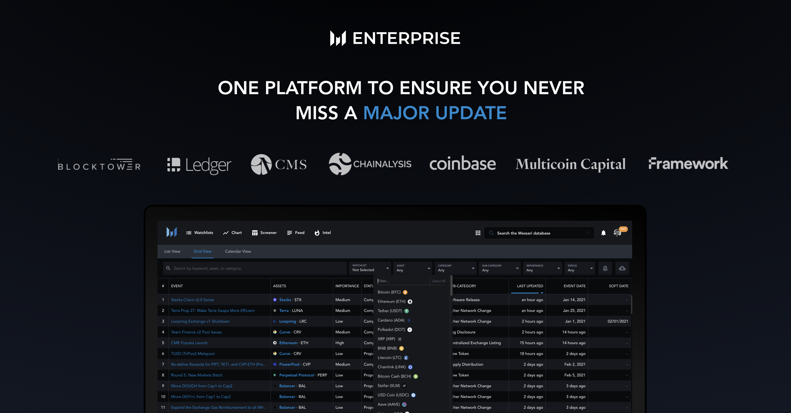Image resolution: width=791 pixels, height=413 pixels.
Task: Select Bitcoin (BTC) from asset list
Action: point(393,292)
